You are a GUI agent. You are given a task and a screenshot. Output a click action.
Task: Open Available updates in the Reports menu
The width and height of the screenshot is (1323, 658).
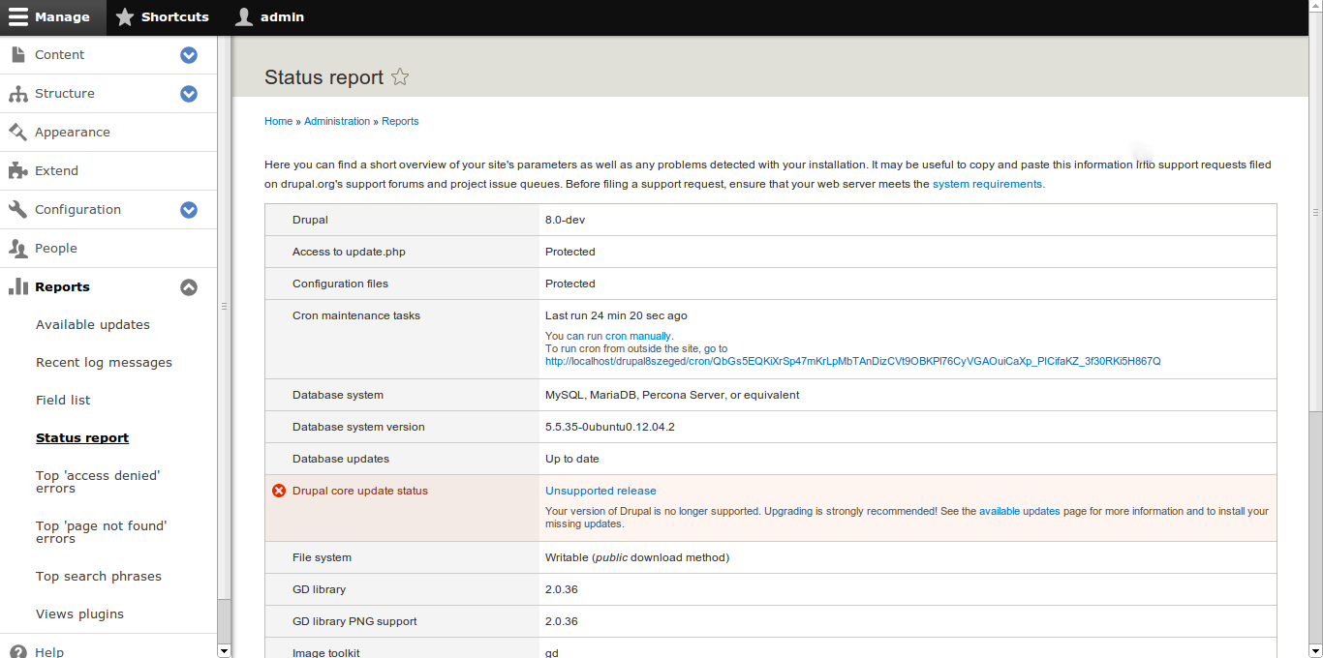tap(93, 324)
